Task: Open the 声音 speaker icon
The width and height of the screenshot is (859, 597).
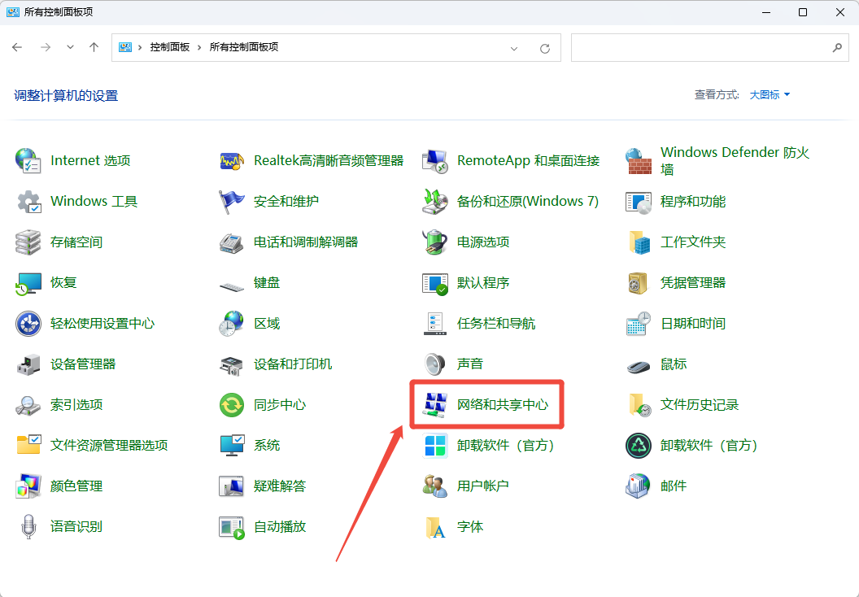Action: [x=435, y=364]
